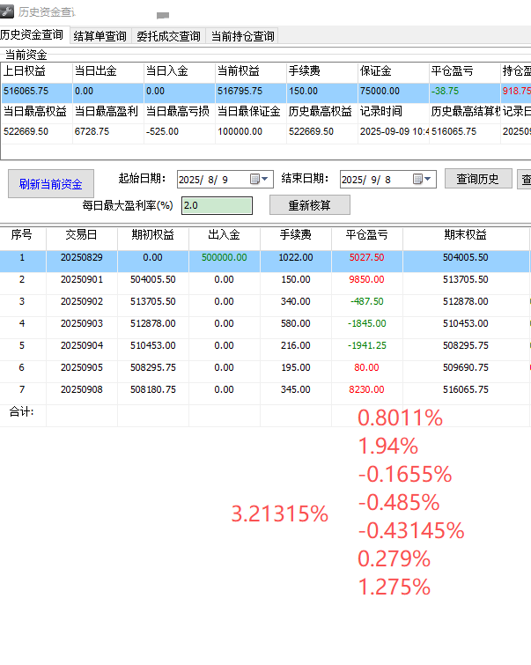Select the highlighted current funds row 516065.75
Image resolution: width=531 pixels, height=665 pixels.
[x=264, y=91]
